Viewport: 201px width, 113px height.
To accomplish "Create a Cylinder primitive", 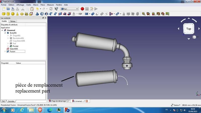I will click(x=8, y=14).
